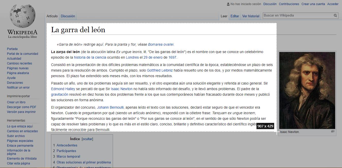Open the 1697 year link

172,57
